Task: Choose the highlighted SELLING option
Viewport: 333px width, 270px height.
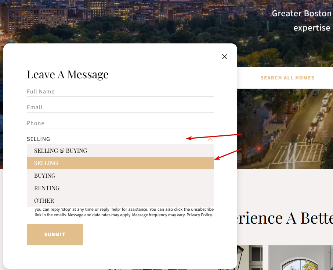Action: [120, 163]
